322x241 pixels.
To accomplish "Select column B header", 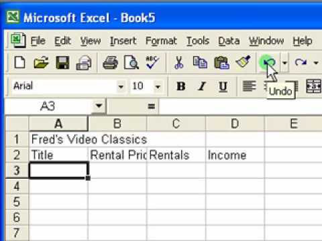I will (117, 123).
